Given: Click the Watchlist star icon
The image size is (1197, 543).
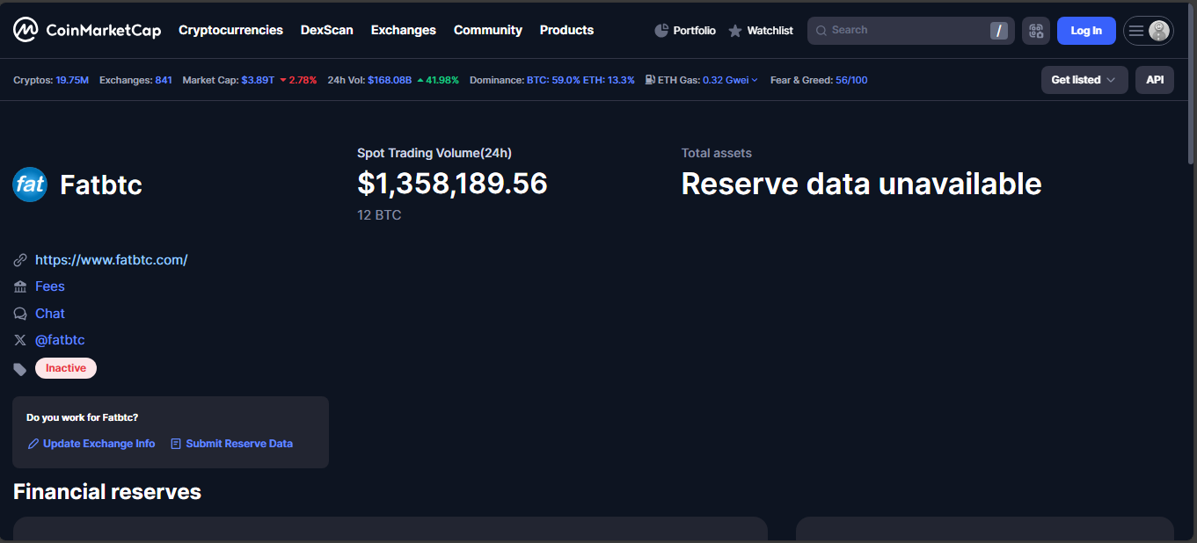Looking at the screenshot, I should pyautogui.click(x=735, y=31).
